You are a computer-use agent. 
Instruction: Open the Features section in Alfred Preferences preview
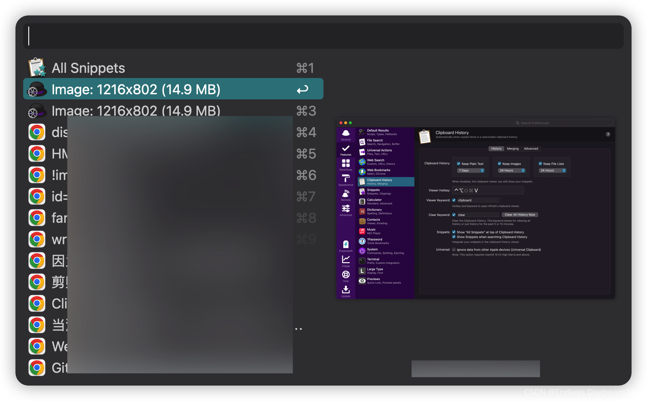(x=346, y=150)
